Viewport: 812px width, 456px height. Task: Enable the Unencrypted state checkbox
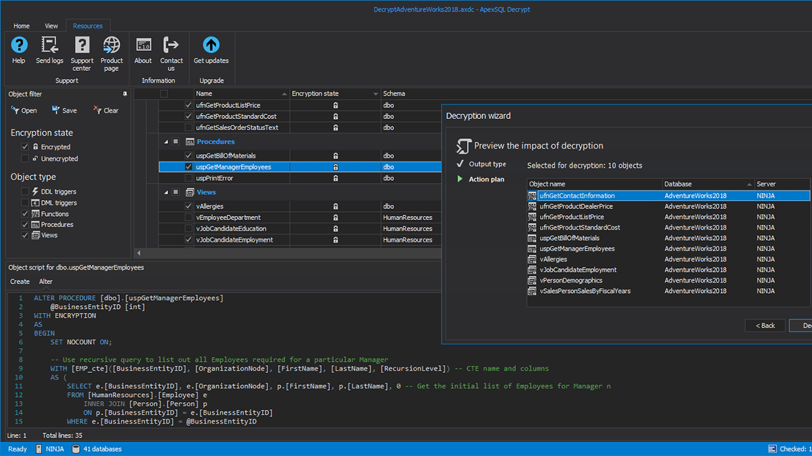point(25,159)
